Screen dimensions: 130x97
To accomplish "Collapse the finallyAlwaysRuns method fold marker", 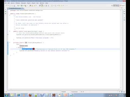I will (10, 43).
